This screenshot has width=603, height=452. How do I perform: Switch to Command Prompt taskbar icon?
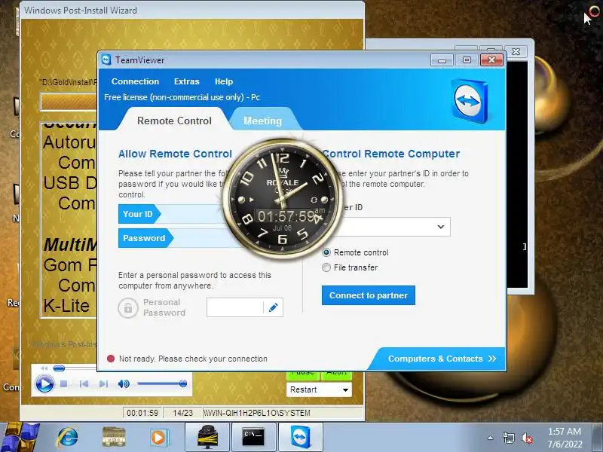point(254,437)
